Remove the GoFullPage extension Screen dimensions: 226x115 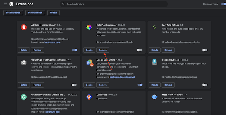pyautogui.click(x=37, y=85)
